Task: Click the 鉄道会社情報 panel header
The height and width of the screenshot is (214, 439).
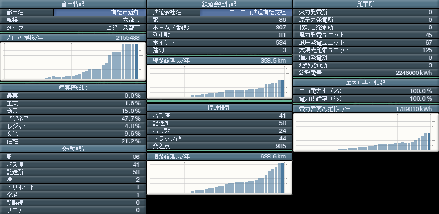Action: pos(219,4)
